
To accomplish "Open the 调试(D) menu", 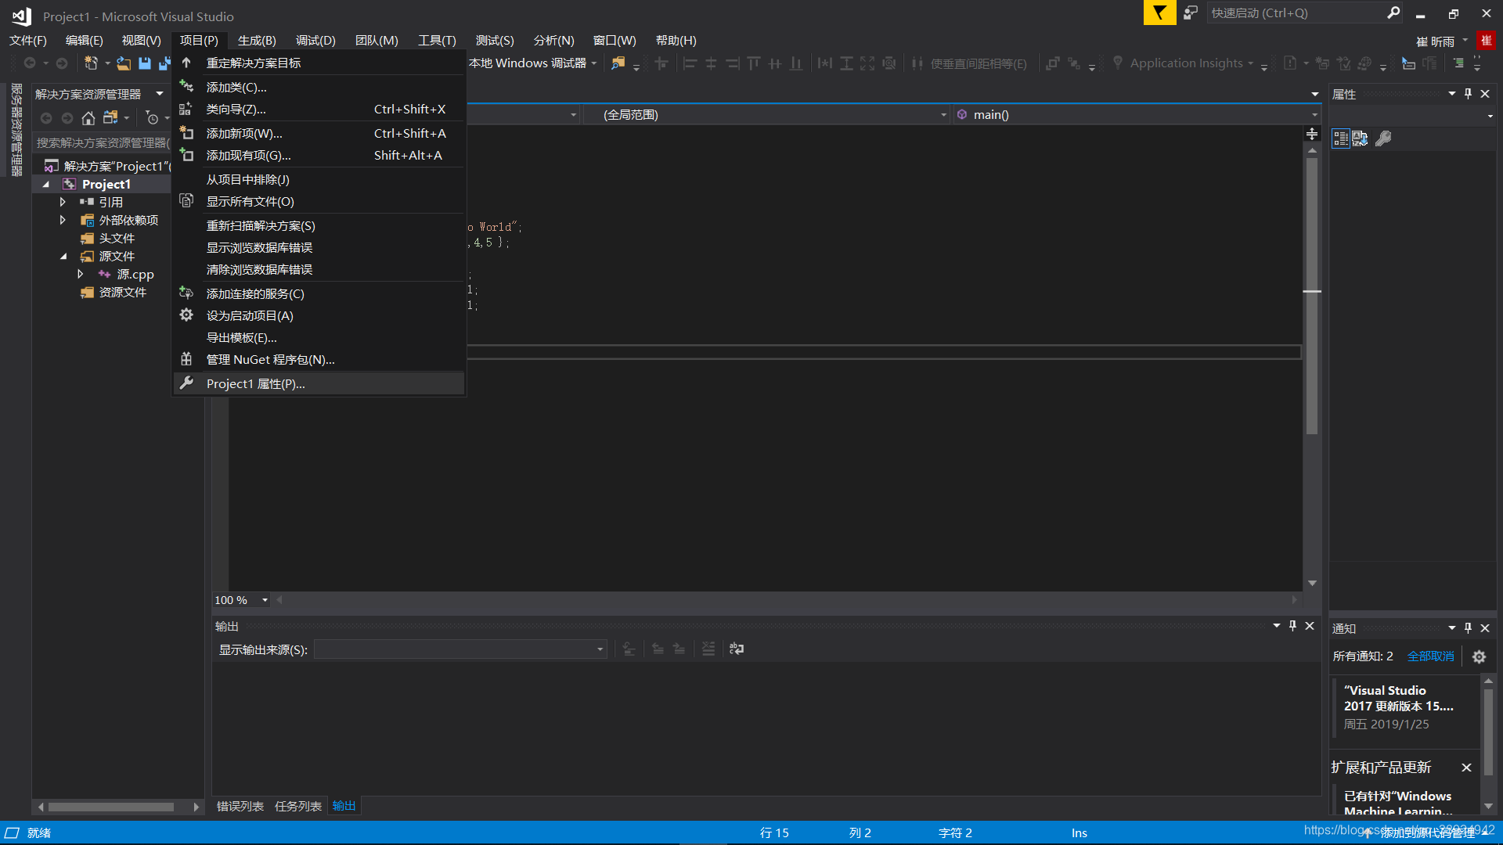I will 315,40.
